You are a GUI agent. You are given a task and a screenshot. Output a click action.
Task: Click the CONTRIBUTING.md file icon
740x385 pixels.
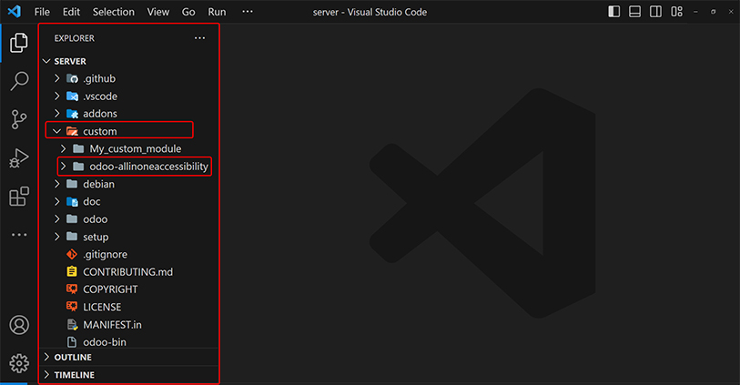tap(72, 272)
